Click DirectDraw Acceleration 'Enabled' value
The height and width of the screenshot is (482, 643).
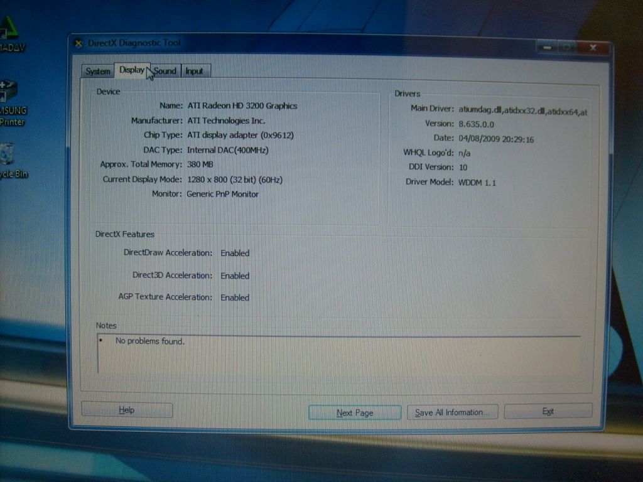235,254
